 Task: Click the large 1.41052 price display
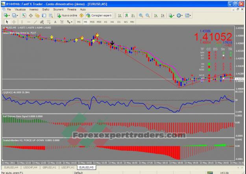(213, 37)
